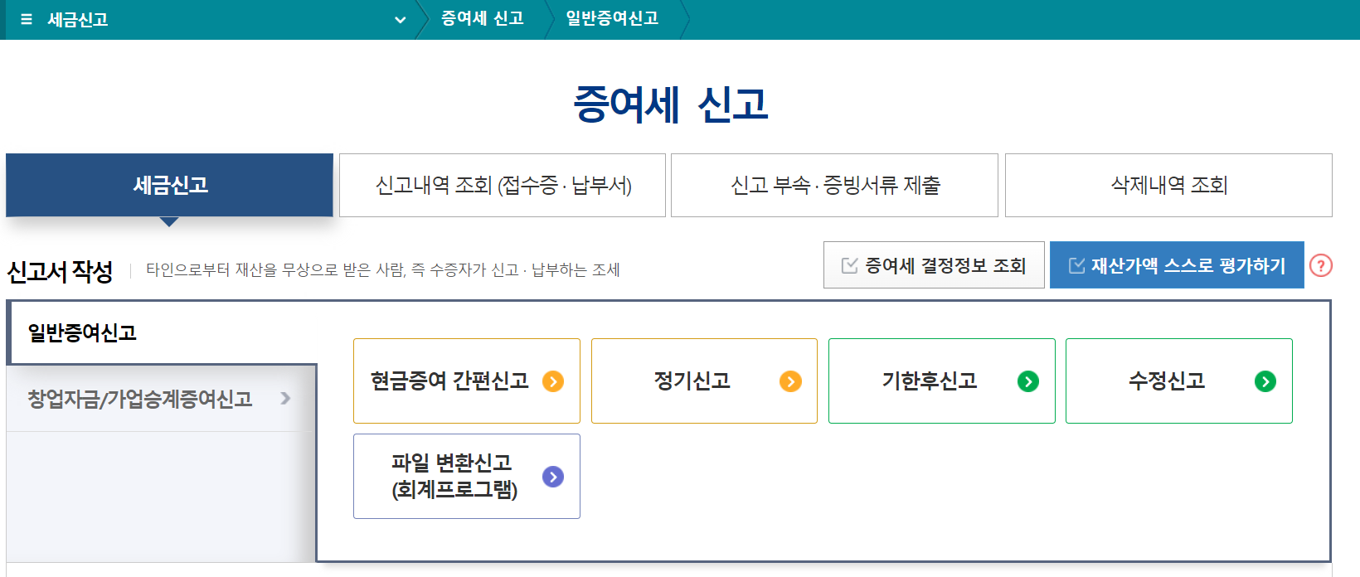Open 정기신고
This screenshot has width=1360, height=577.
(x=704, y=381)
